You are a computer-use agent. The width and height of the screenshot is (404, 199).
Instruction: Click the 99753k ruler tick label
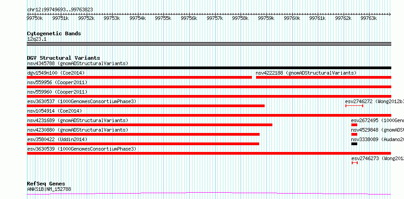tap(112, 18)
